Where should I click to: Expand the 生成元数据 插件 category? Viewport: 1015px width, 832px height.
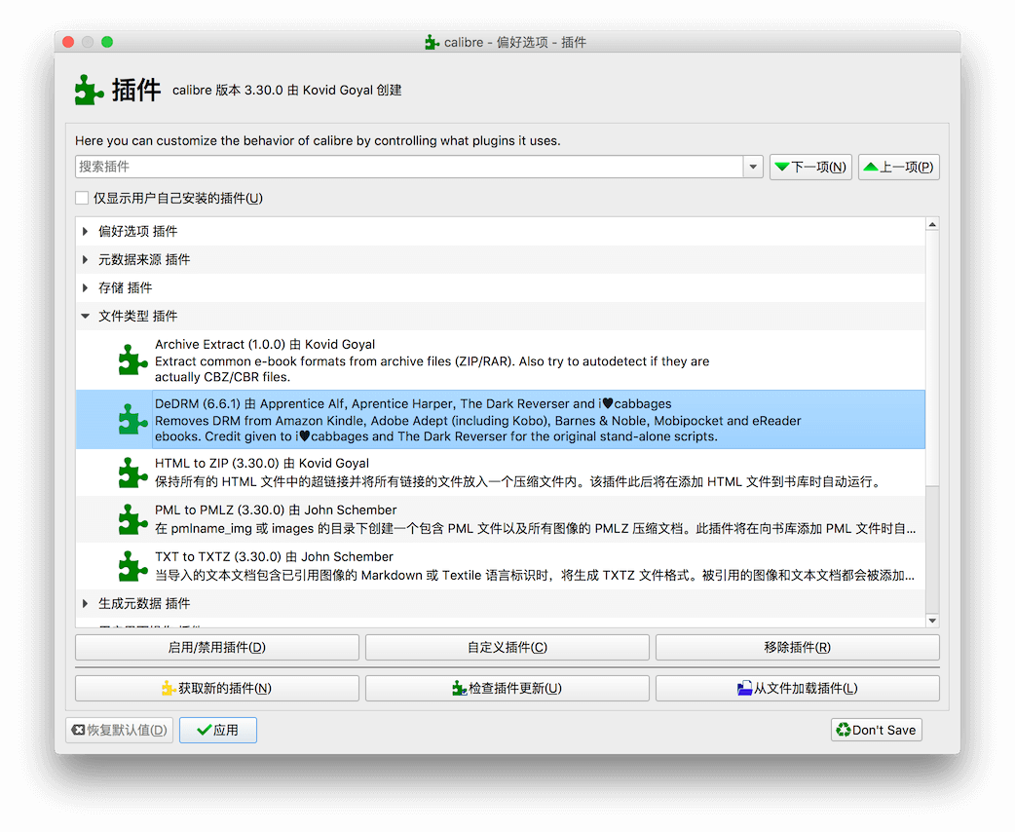click(x=85, y=603)
